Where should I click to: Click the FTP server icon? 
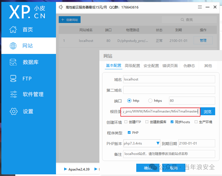(13, 79)
